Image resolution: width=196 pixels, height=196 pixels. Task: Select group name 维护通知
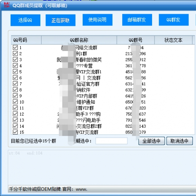(85, 102)
